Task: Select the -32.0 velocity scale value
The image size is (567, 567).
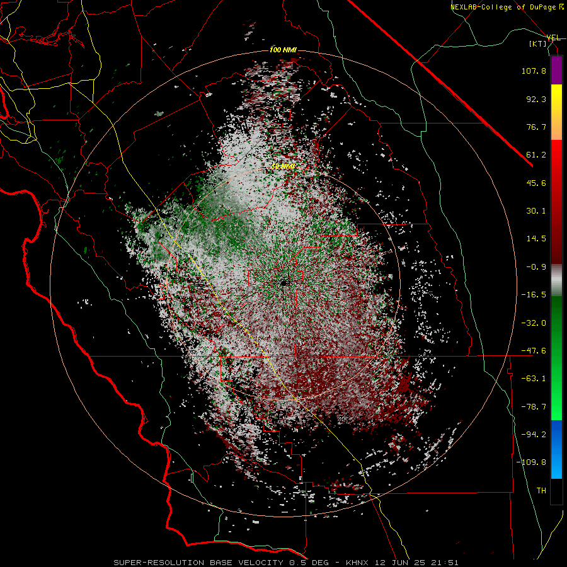Action: (x=534, y=323)
